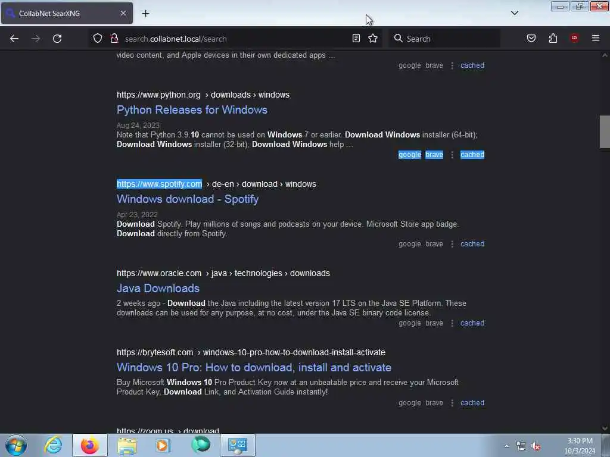Click the muted volume tray icon
This screenshot has width=610, height=457.
(536, 446)
